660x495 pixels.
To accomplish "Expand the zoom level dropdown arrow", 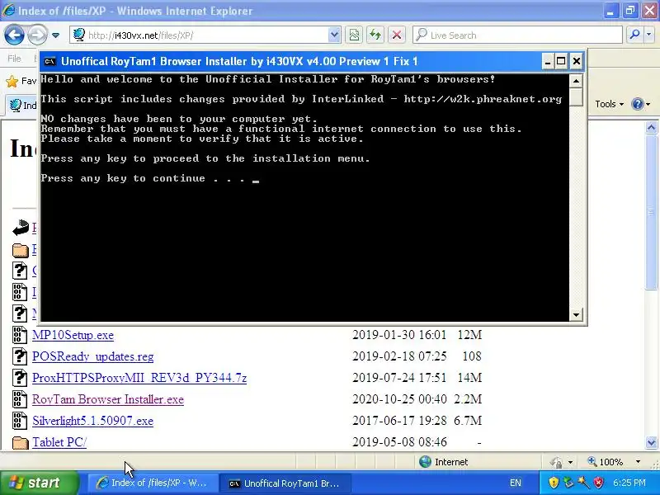I will (638, 462).
